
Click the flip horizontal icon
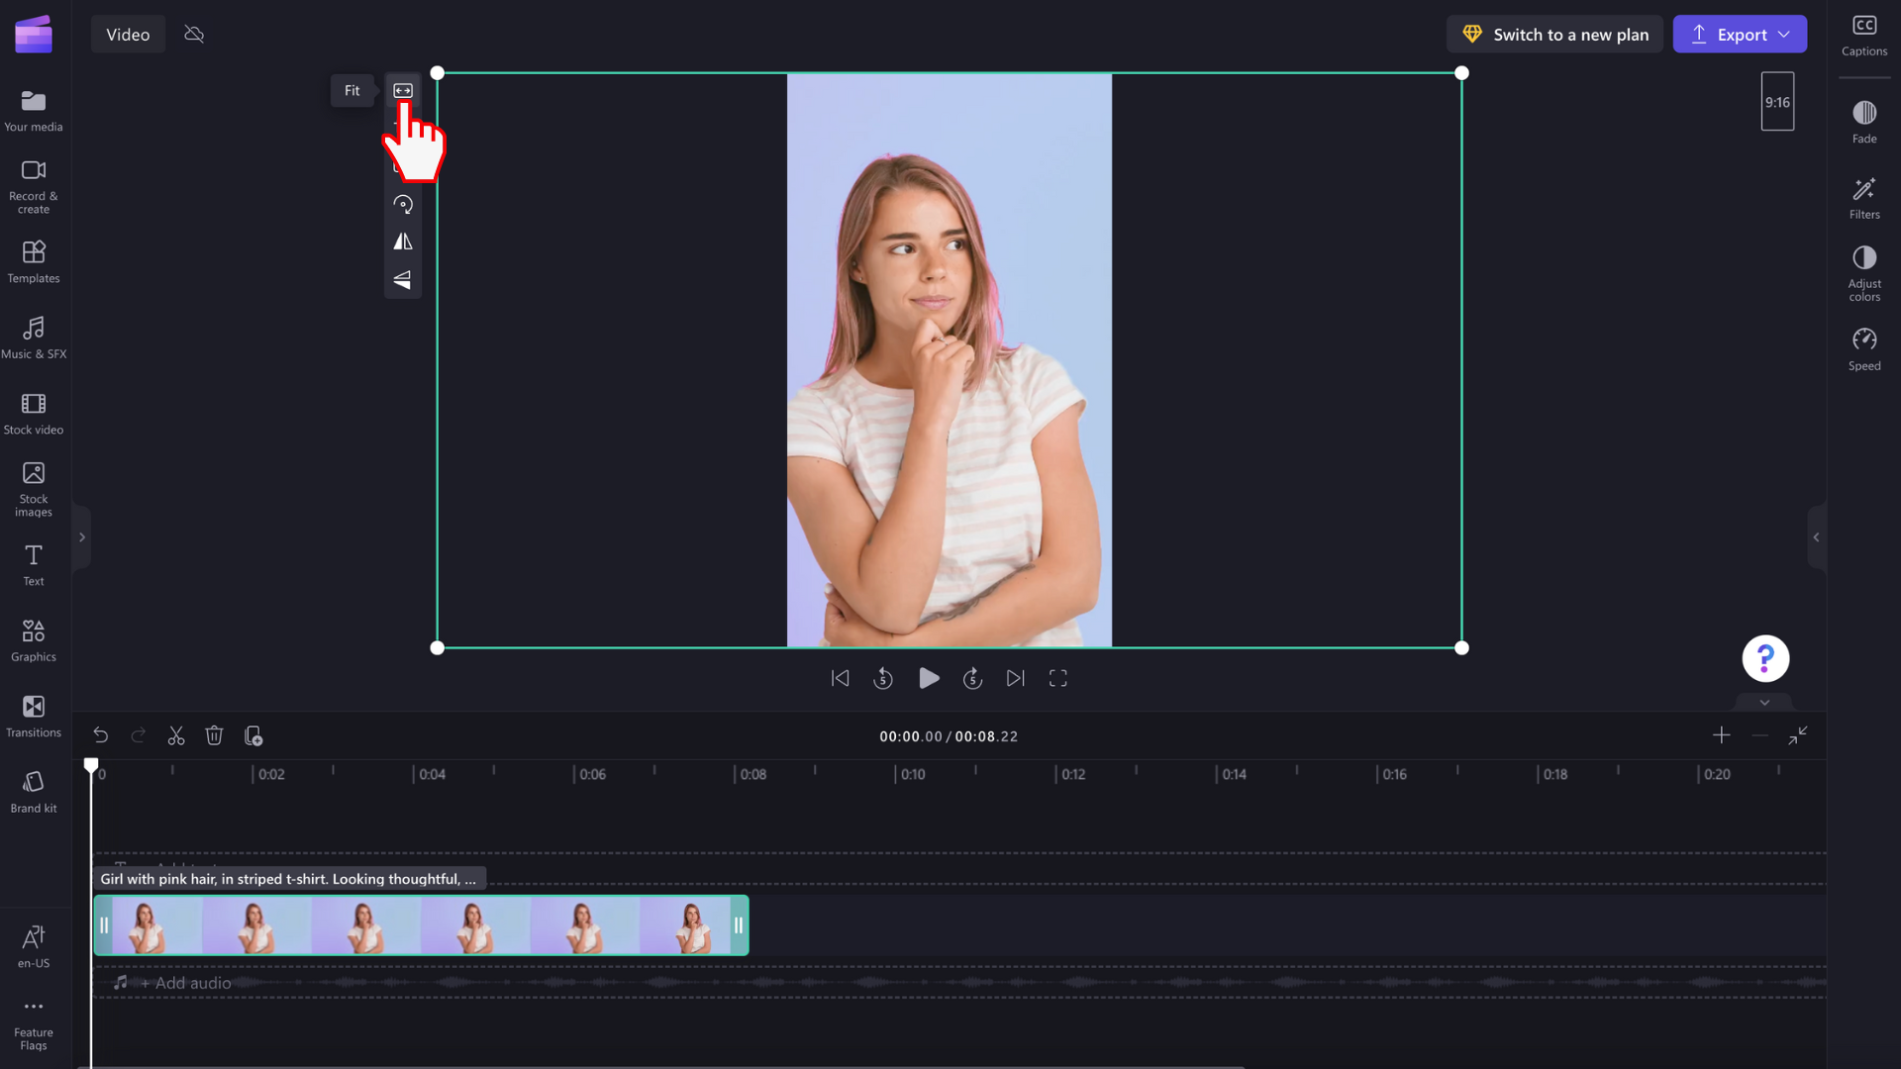(x=403, y=242)
